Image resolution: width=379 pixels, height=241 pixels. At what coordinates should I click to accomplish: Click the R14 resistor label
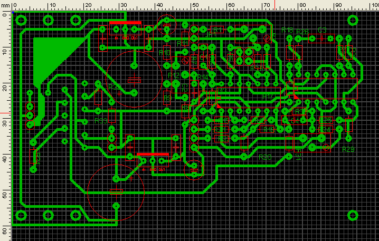(203, 77)
